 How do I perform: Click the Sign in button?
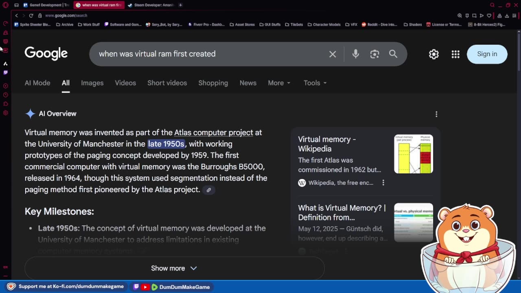487,54
